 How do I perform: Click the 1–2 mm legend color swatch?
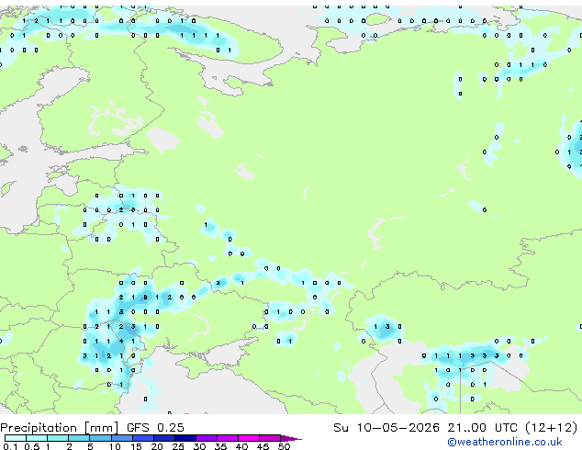point(58,438)
